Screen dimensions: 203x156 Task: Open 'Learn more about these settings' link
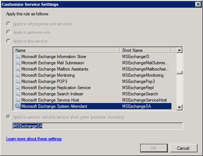click(34, 139)
